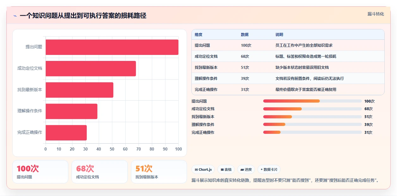Click the 漏斗转化 tag label
This screenshot has height=196, width=397.
[376, 14]
